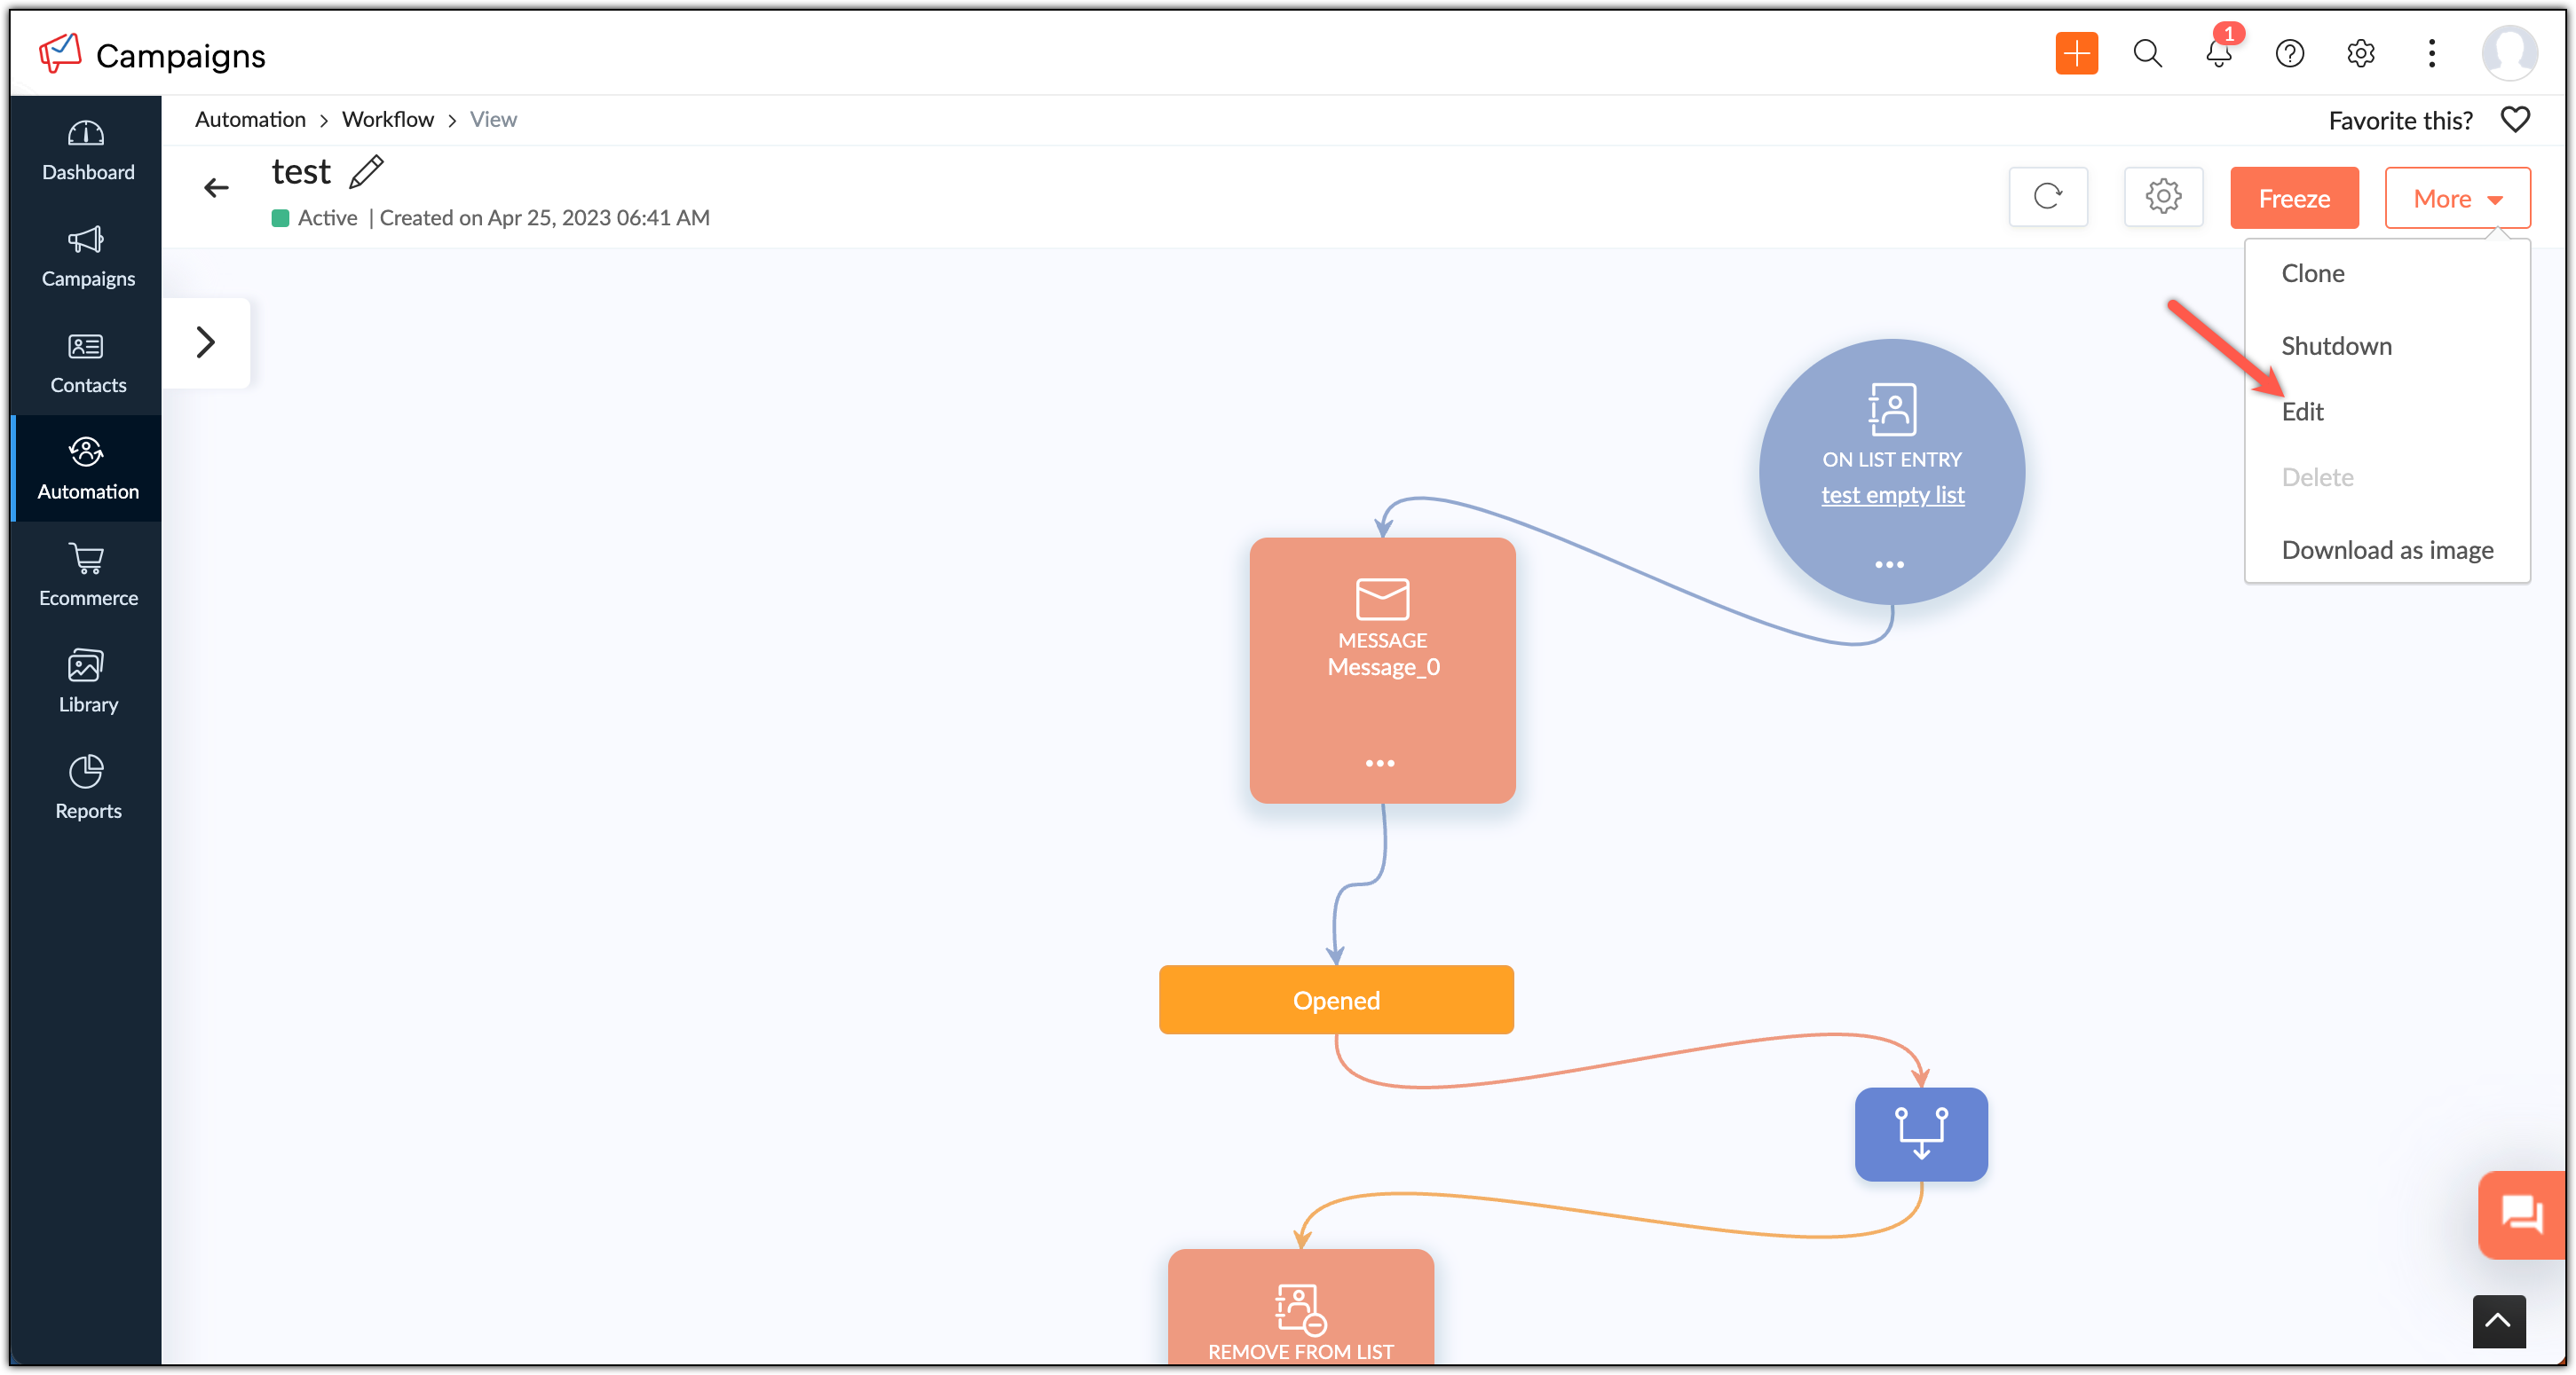Select Edit in the open menu
Screen dimensions: 2576x1375
2303,411
